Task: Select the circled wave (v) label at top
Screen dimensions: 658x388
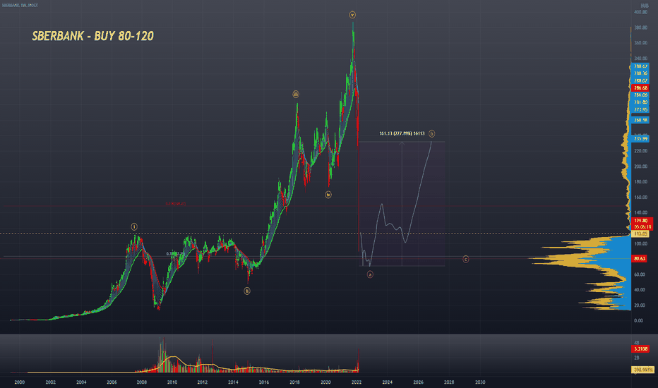Action: [x=352, y=15]
